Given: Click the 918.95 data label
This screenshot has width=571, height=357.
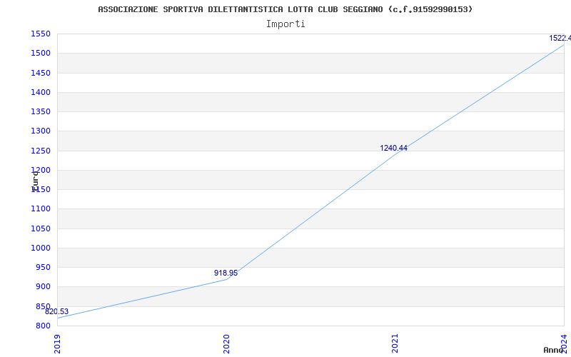Looking at the screenshot, I should click(x=226, y=273).
